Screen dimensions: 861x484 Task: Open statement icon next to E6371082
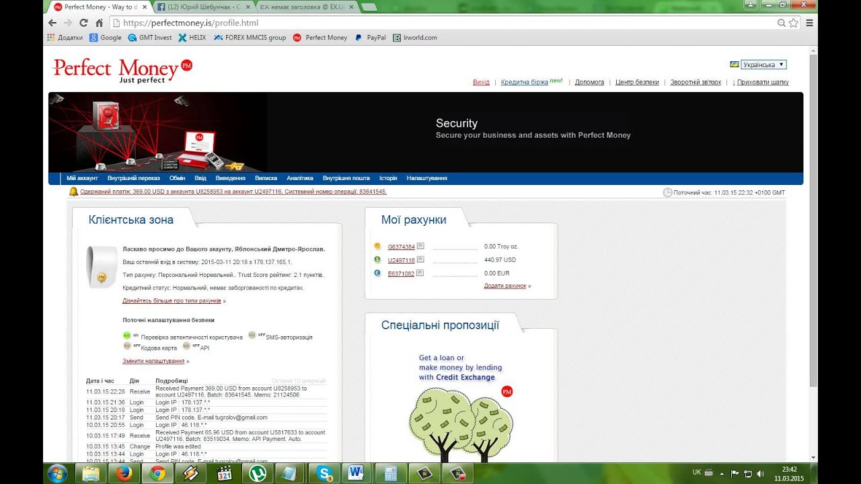[x=420, y=273]
